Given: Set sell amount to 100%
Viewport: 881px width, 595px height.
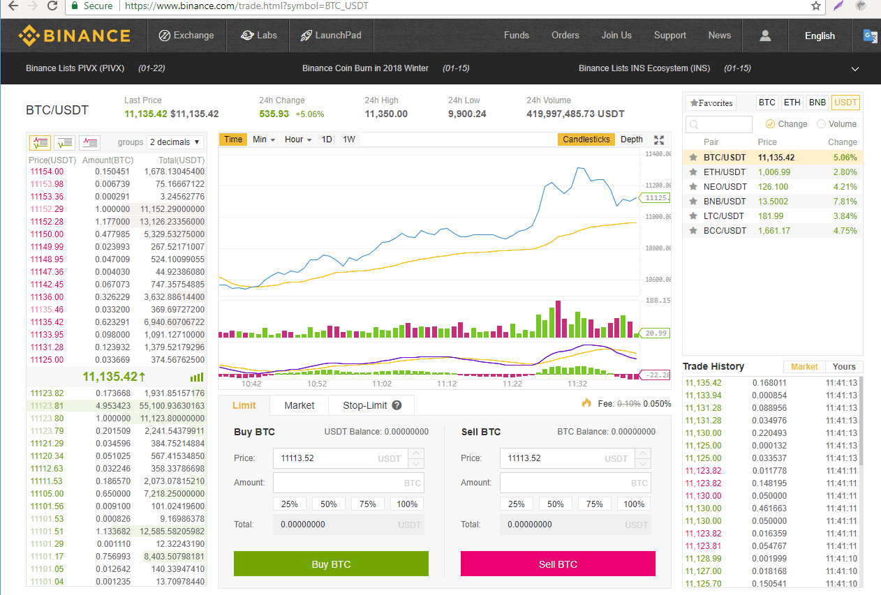Looking at the screenshot, I should point(634,504).
